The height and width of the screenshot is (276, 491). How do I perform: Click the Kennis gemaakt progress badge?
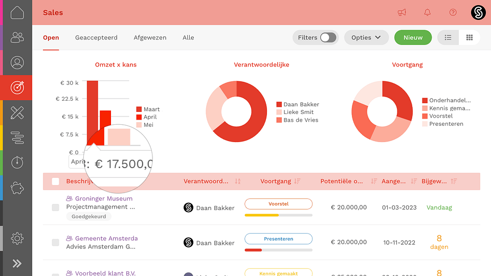(x=278, y=272)
